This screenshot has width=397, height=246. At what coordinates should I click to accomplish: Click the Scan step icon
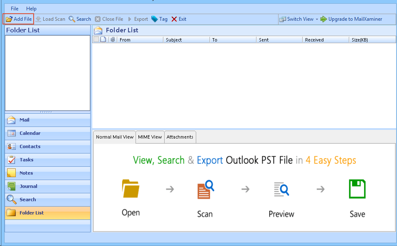point(206,190)
